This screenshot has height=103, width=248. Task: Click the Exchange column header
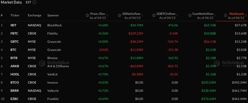point(35,15)
